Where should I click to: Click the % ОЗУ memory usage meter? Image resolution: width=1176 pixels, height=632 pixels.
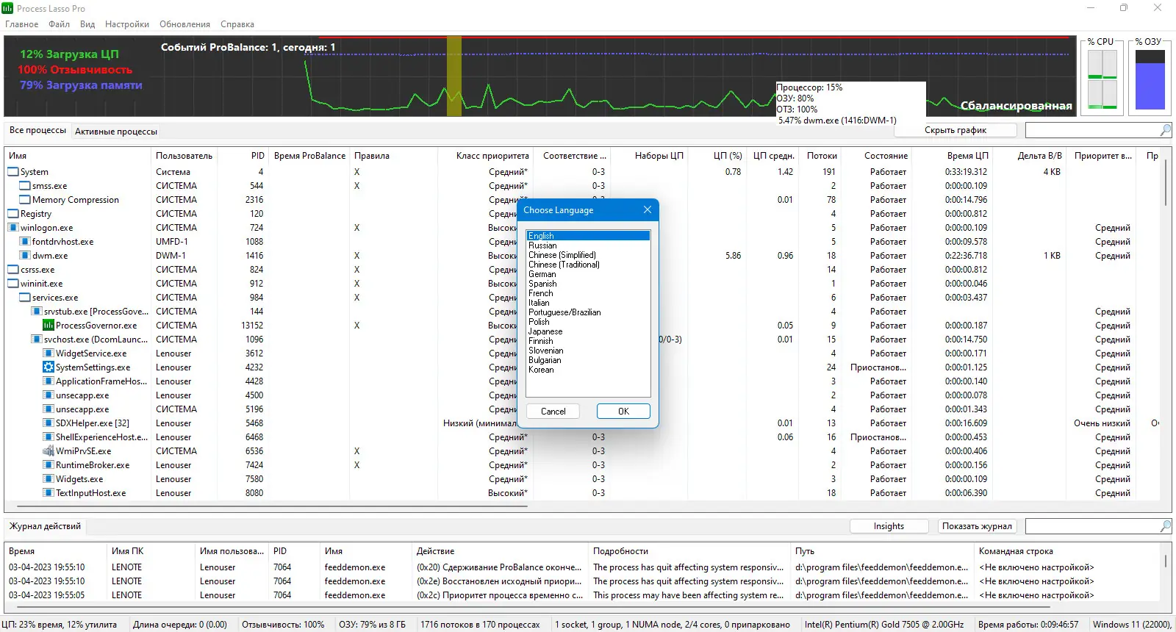pos(1150,81)
